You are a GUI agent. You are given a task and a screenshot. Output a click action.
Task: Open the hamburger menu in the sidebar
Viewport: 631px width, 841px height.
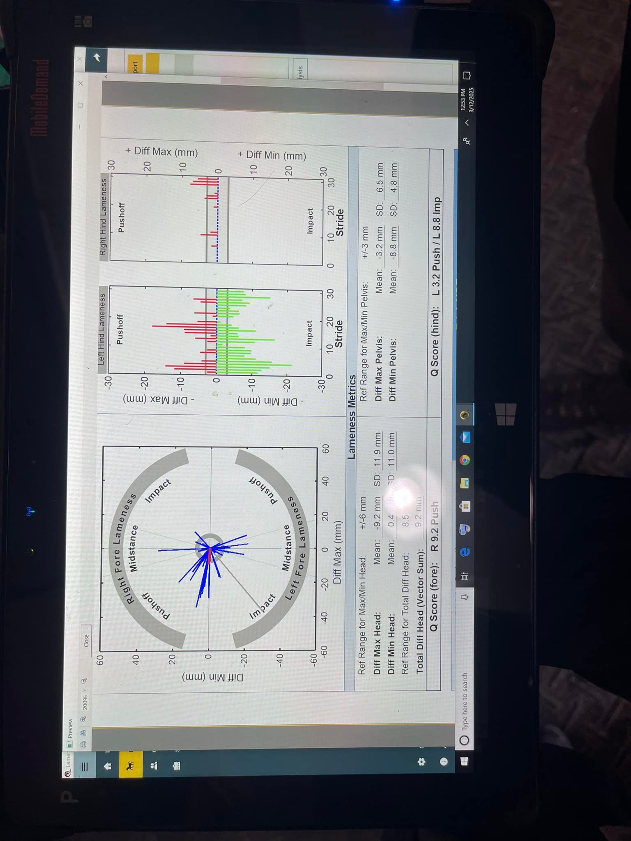pos(84,767)
